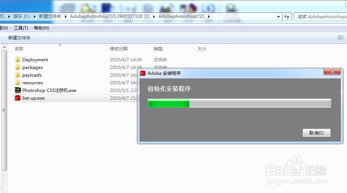
Task: Click the 初始化安装程序 heading text
Action: (169, 89)
